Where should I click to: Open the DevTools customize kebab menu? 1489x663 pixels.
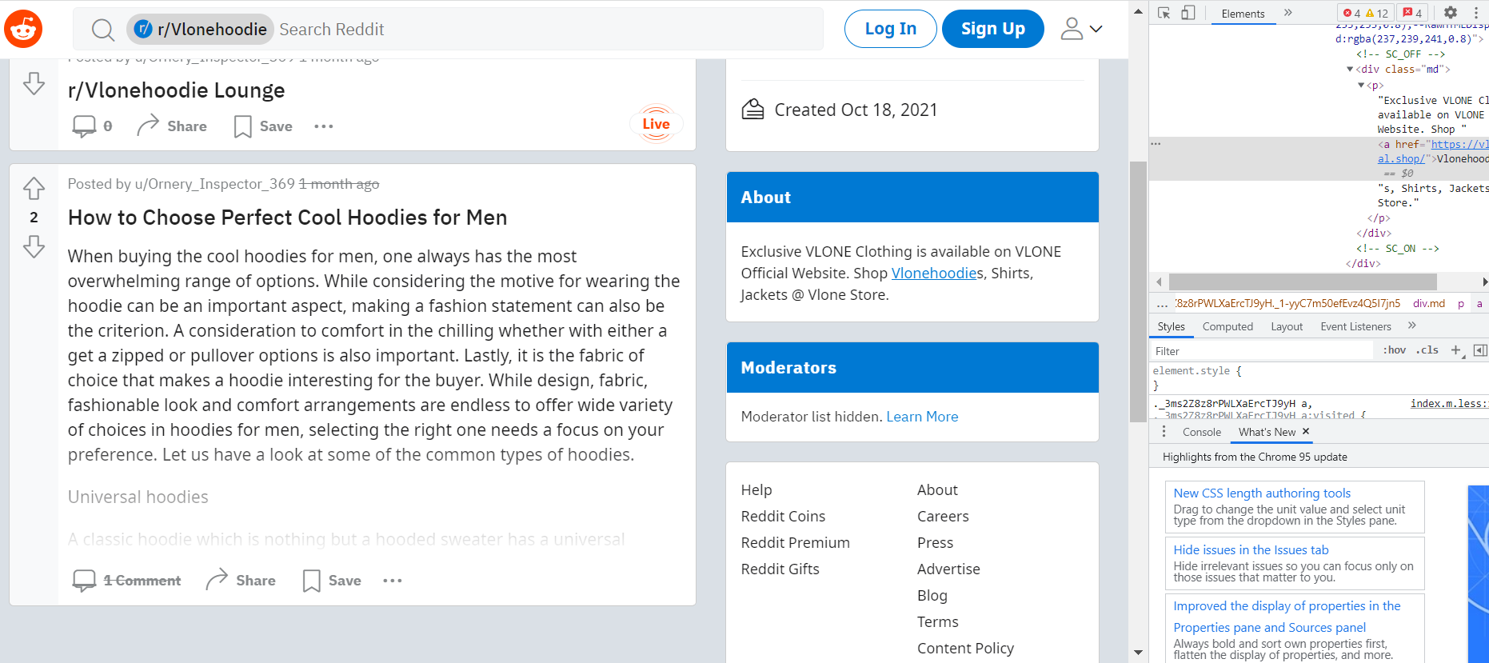coord(1475,13)
